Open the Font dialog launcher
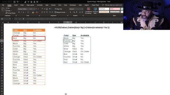This screenshot has width=170, height=95. 39,16
